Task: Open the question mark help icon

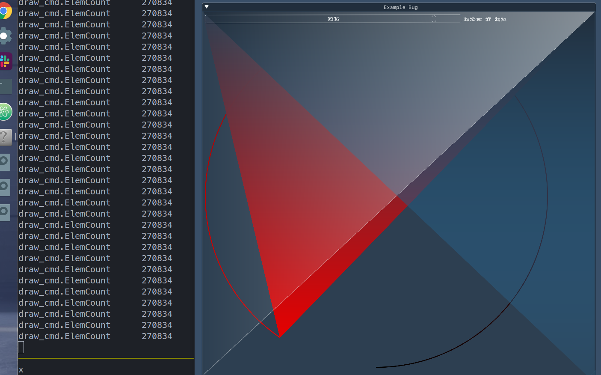Action: pos(5,137)
